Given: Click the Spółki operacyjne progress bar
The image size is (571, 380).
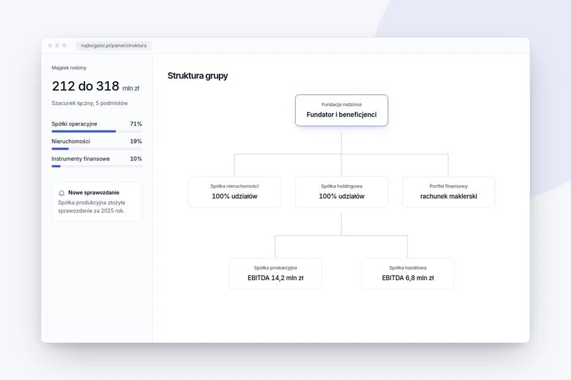Looking at the screenshot, I should pyautogui.click(x=96, y=131).
